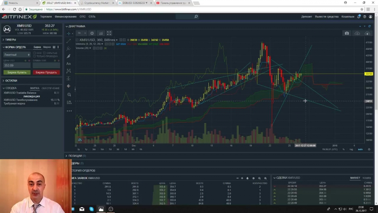Screen dimensions: 378x213
Task: Enable the Только проводка checkbox
Action: click(34, 56)
